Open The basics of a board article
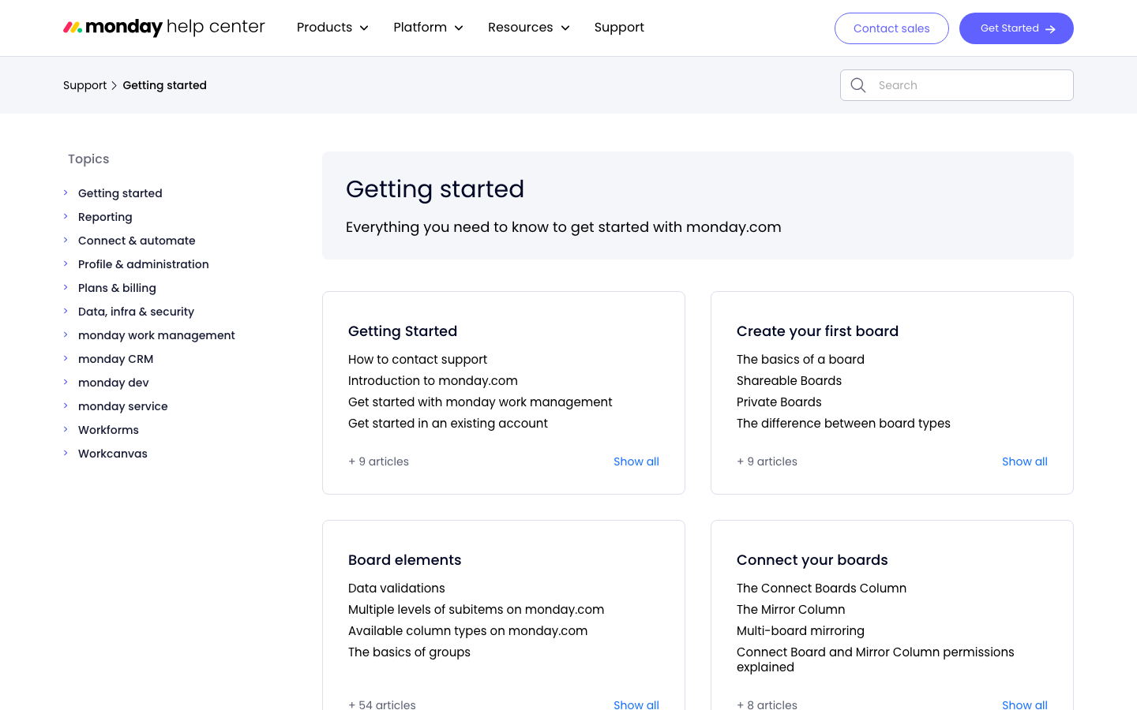 point(801,360)
